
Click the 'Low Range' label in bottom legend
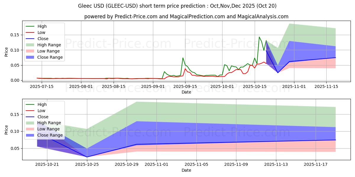[48, 129]
